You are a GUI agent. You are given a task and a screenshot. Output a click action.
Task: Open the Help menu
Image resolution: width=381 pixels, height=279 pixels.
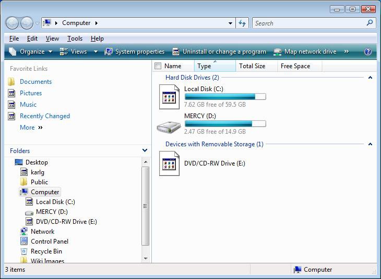(97, 39)
